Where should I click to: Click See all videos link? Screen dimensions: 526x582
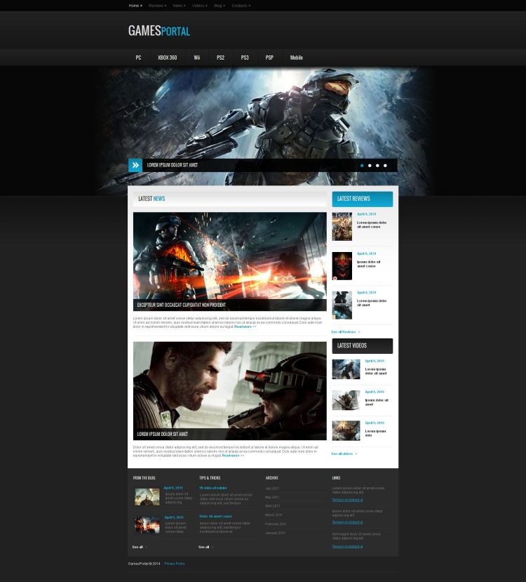(344, 454)
